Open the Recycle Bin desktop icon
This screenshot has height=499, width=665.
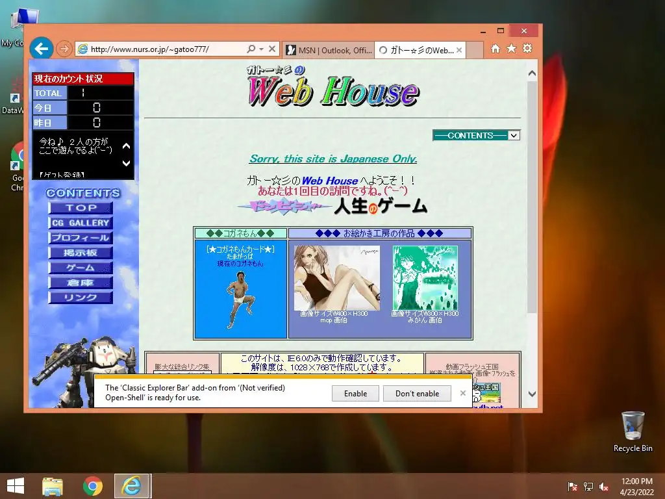tap(633, 431)
